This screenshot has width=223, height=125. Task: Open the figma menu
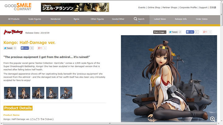[x=77, y=19]
